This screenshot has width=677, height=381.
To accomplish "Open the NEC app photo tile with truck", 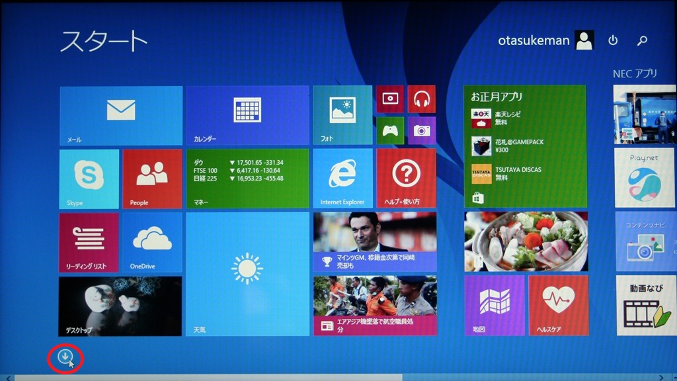I will tap(645, 114).
